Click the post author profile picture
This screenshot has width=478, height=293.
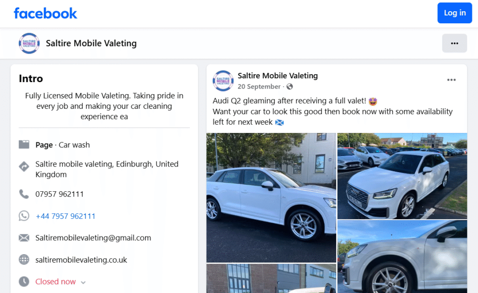coord(223,81)
